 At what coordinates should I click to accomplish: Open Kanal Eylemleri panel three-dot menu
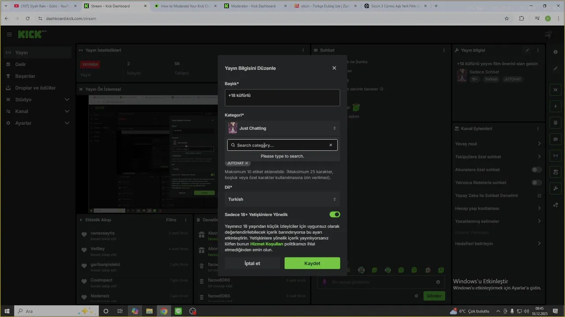538,129
